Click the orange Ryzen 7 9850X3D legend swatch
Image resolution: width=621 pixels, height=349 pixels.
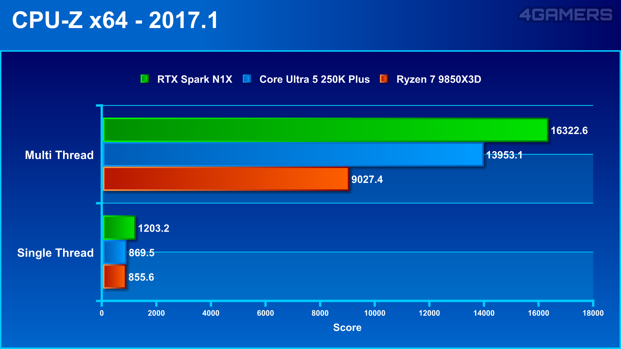384,79
